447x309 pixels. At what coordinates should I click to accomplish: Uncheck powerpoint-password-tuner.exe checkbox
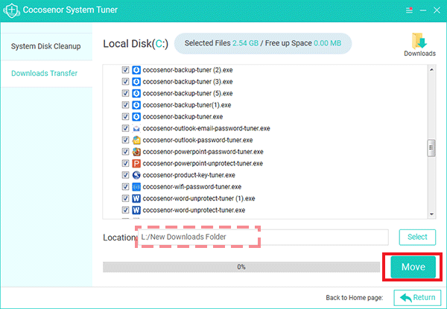click(x=125, y=152)
